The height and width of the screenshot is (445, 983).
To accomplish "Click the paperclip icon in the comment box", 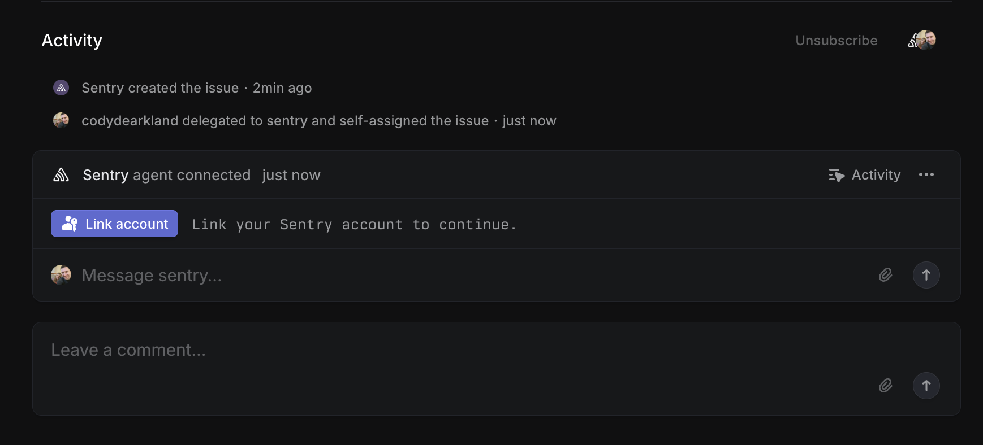I will [886, 386].
